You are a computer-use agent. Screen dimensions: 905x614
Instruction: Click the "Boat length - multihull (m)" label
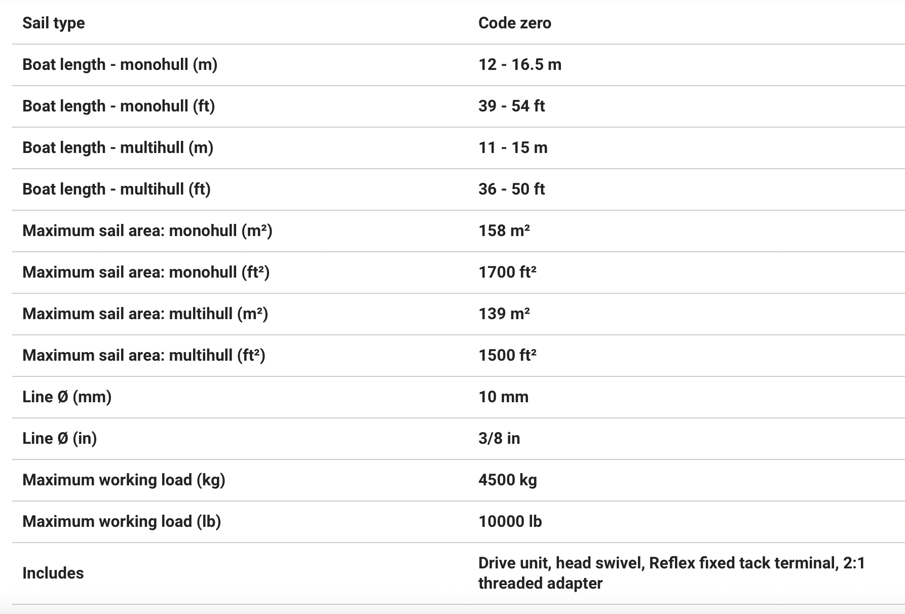point(118,148)
